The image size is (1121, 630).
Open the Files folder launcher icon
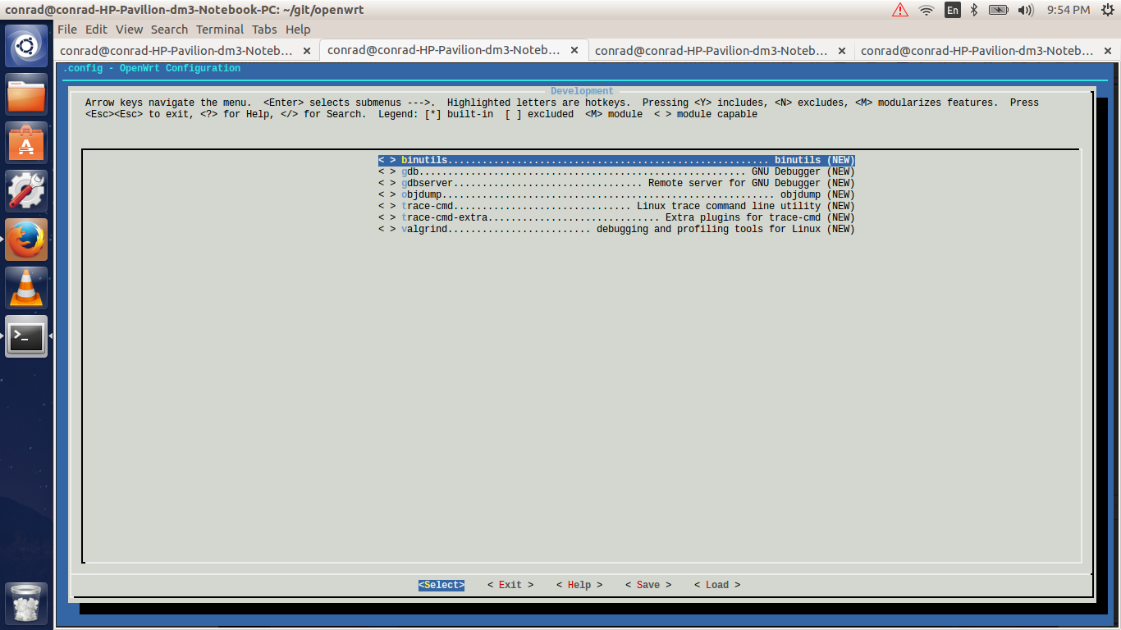tap(27, 94)
